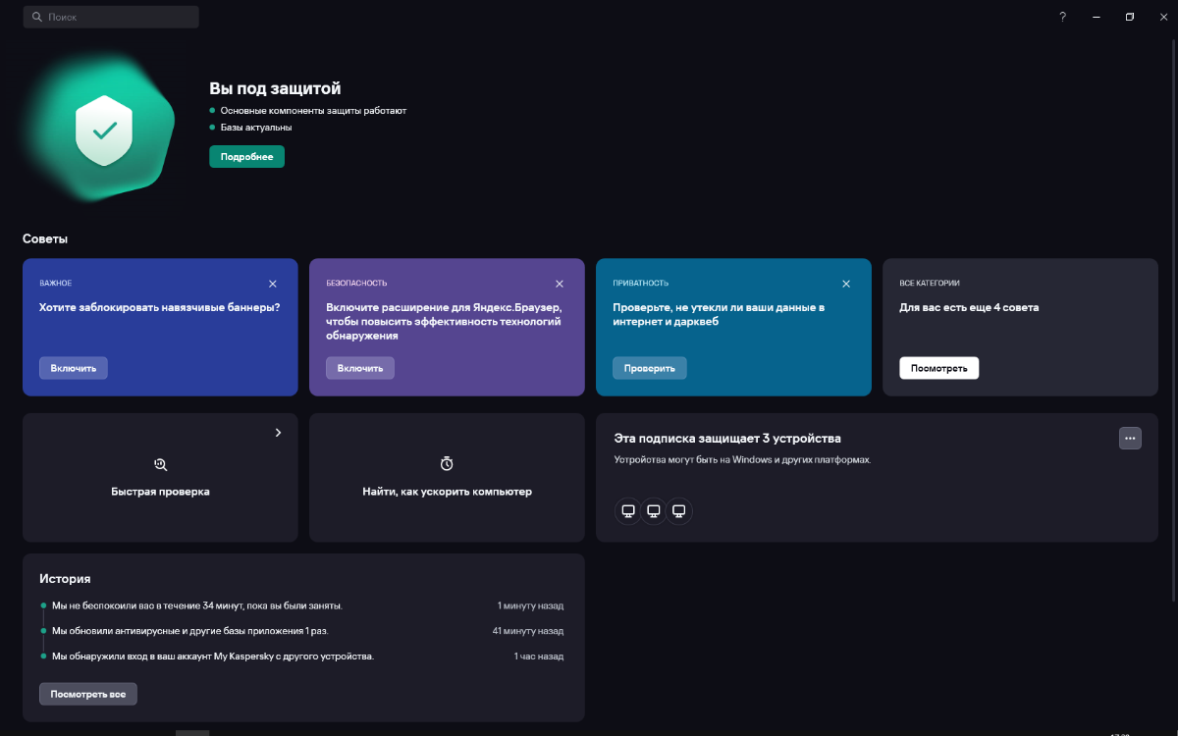Image resolution: width=1178 pixels, height=736 pixels.
Task: Click the 41 минуту назад timestamp
Action: (528, 631)
